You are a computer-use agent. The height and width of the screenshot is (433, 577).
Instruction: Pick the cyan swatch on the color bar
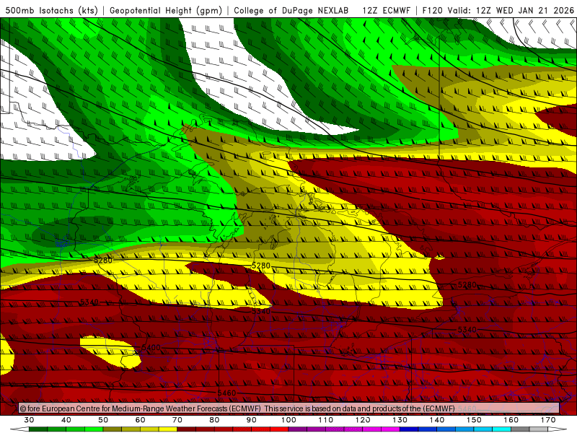502,429
